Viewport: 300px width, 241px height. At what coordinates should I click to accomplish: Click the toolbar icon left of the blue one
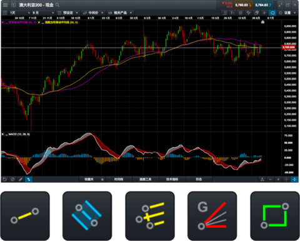[264, 13]
